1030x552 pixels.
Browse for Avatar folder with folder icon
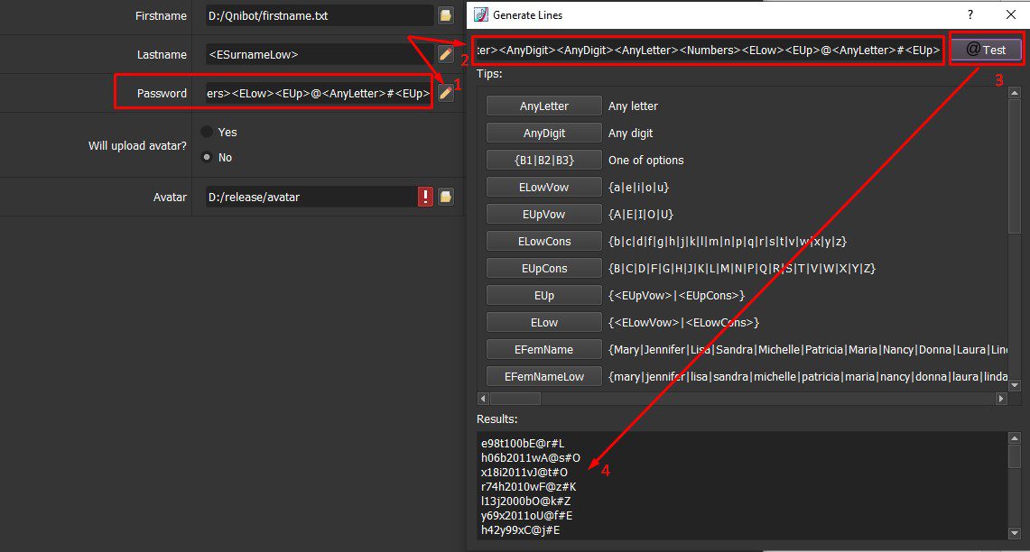(445, 197)
